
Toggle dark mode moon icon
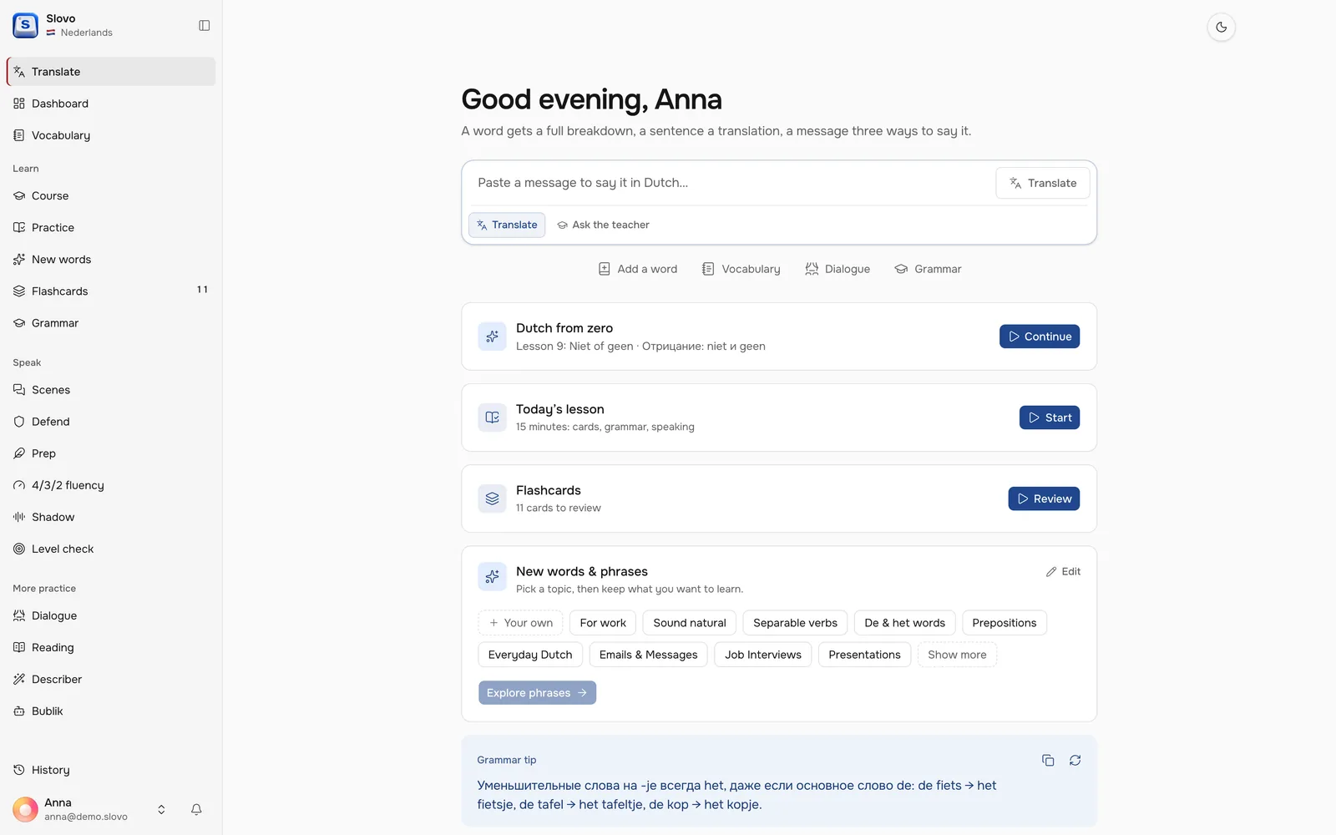(1221, 27)
